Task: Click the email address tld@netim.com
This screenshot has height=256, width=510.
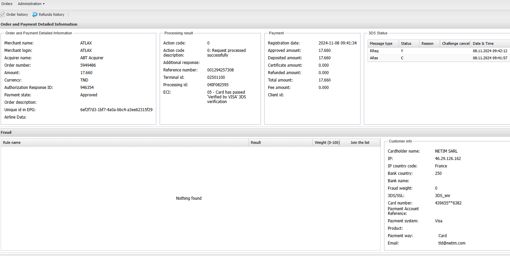Action: (x=452, y=243)
